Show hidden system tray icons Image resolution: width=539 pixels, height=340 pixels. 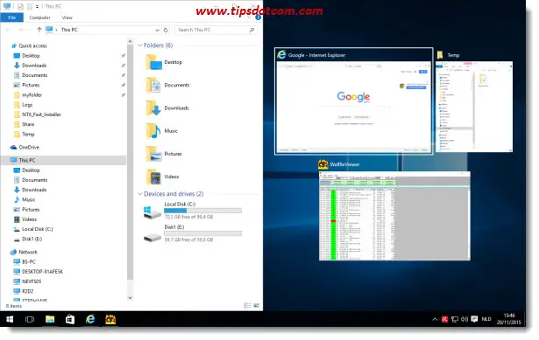click(x=435, y=319)
